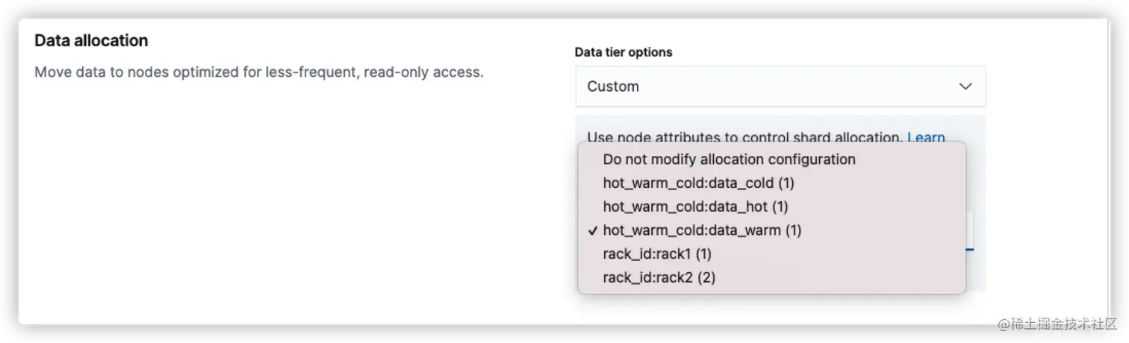Choose rack_id:rack2 (2) node attribute
This screenshot has width=1129, height=343.
(x=659, y=278)
